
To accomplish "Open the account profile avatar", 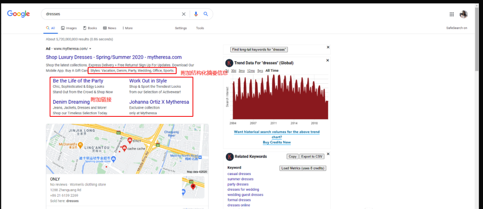I will click(x=464, y=14).
